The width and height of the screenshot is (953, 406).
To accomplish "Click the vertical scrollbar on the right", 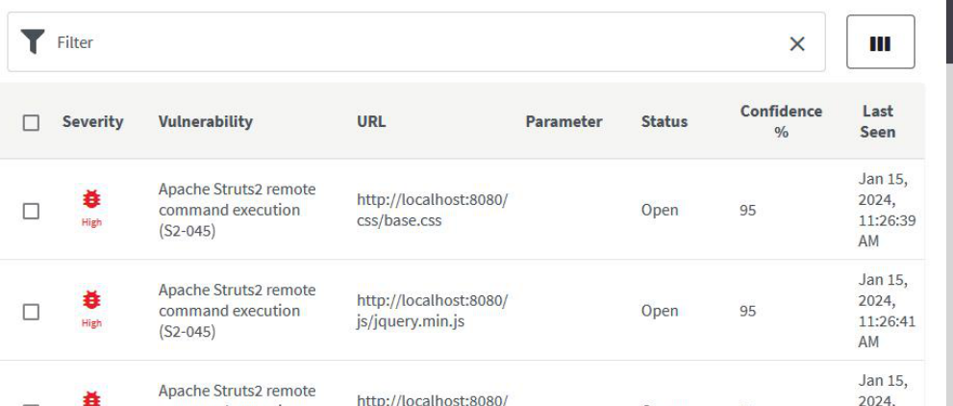I will point(948,192).
